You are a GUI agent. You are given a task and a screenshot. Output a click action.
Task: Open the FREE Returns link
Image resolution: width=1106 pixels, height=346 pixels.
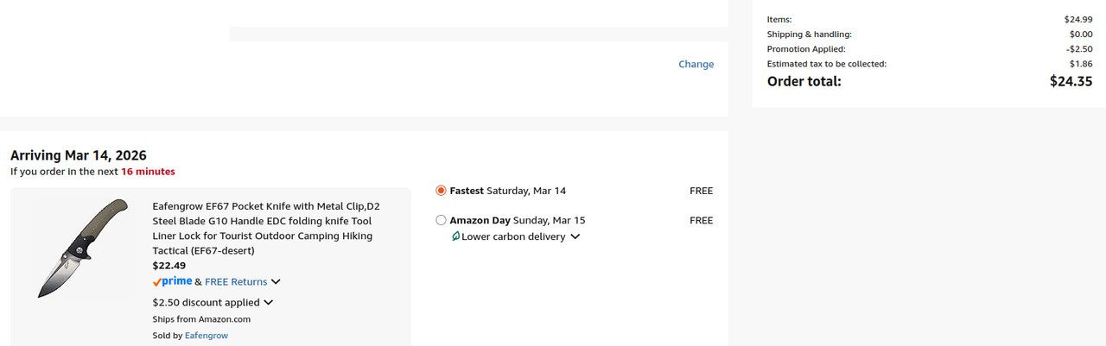[236, 281]
